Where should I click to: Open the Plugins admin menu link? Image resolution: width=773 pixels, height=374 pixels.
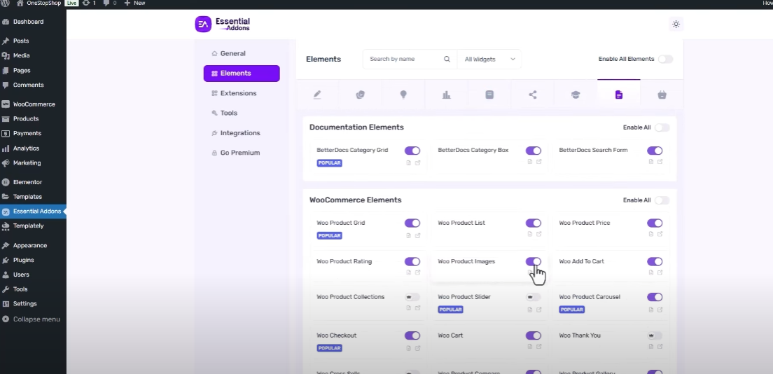23,260
